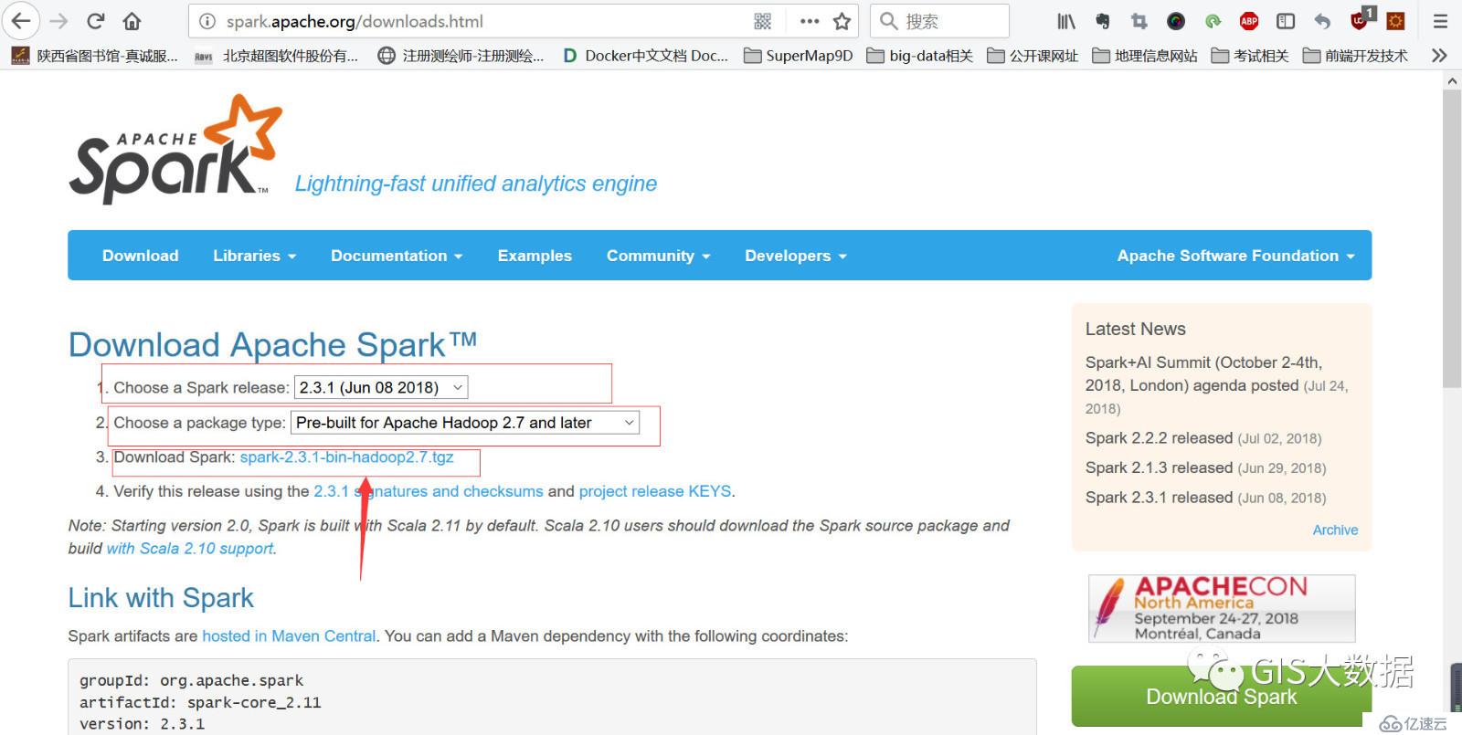The height and width of the screenshot is (735, 1462).
Task: Open the Examples nav item
Action: [535, 256]
